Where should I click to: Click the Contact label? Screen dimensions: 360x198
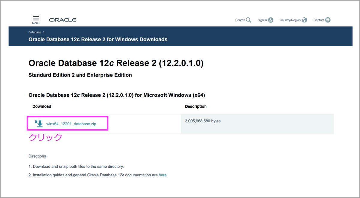(x=318, y=20)
